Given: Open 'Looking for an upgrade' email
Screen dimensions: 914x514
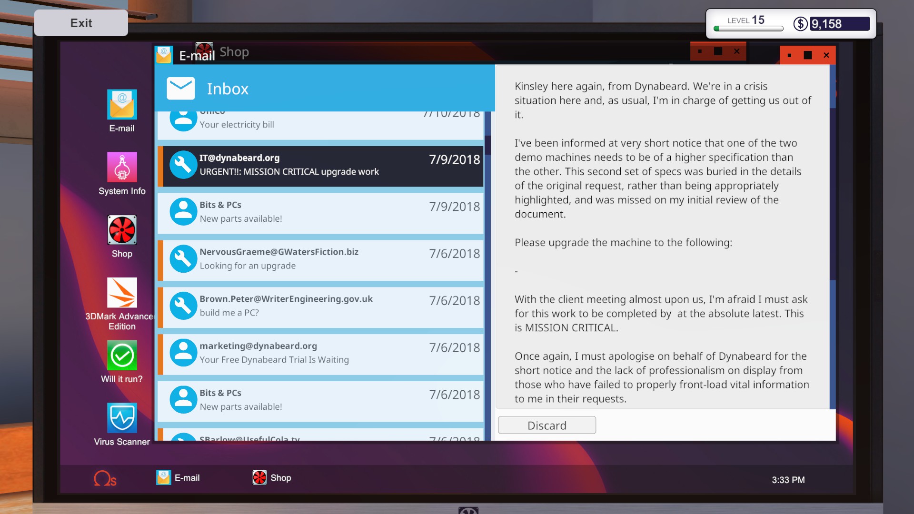Looking at the screenshot, I should pos(320,260).
